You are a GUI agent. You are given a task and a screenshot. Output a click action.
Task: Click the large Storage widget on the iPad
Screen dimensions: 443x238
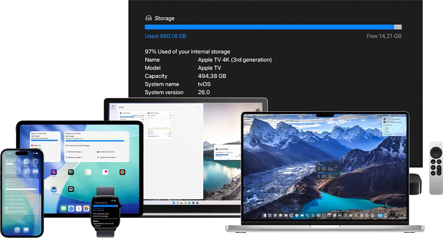(97, 146)
